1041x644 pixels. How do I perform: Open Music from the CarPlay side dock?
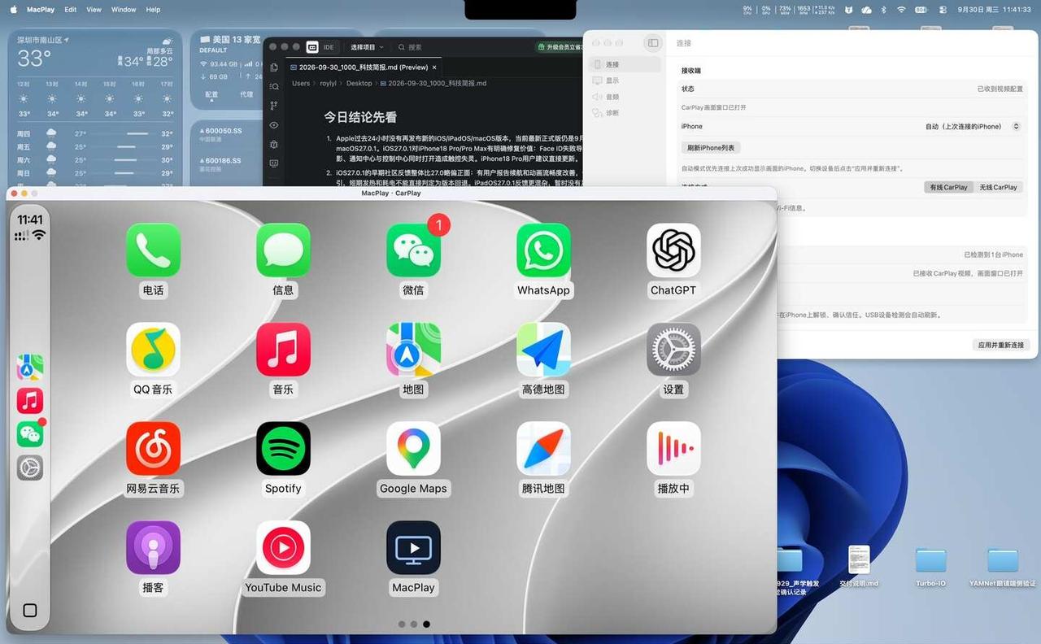[30, 401]
